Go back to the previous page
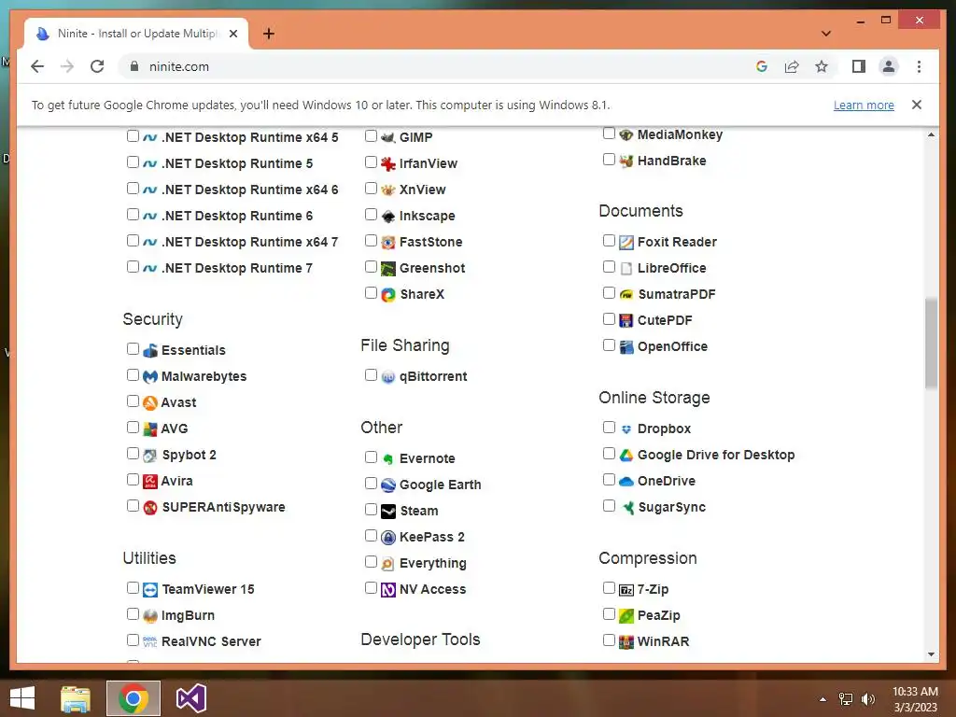Viewport: 956px width, 717px height. point(37,66)
